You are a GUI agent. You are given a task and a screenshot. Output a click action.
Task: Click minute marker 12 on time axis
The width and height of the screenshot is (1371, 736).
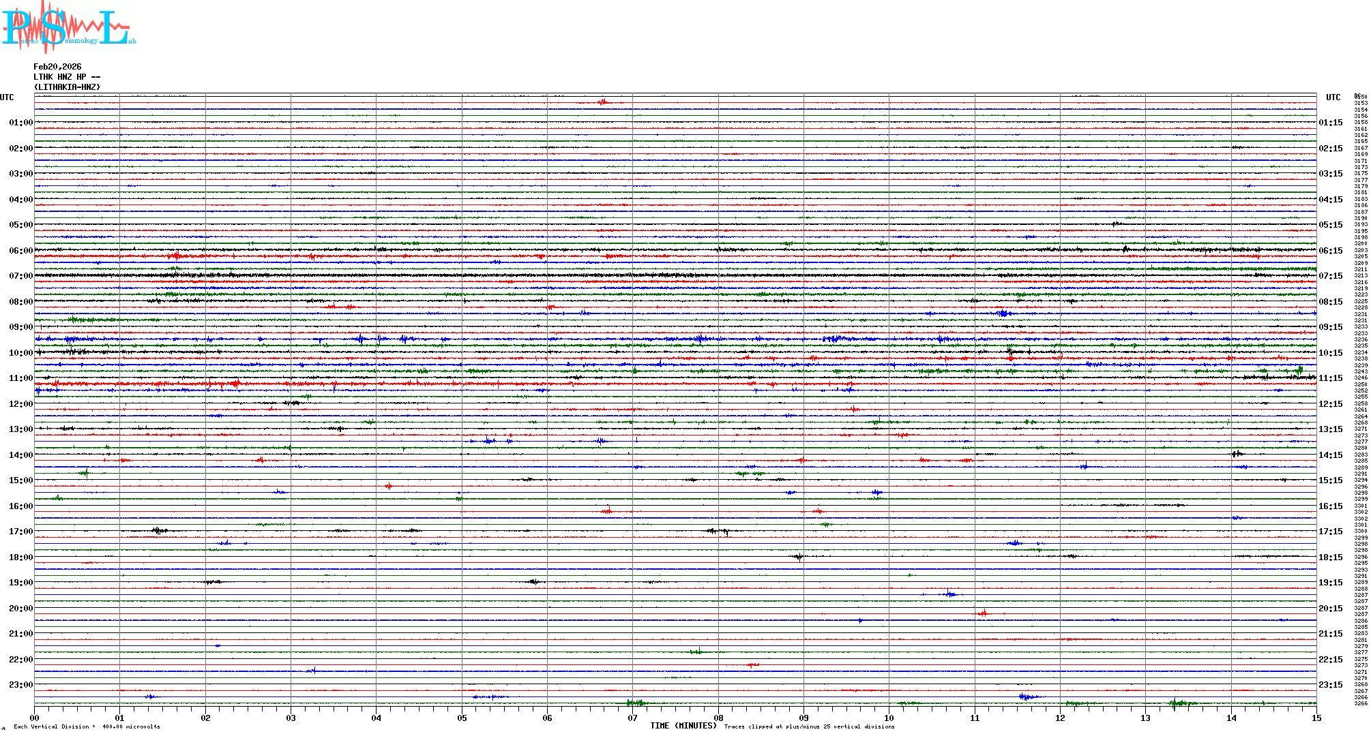pyautogui.click(x=1060, y=718)
